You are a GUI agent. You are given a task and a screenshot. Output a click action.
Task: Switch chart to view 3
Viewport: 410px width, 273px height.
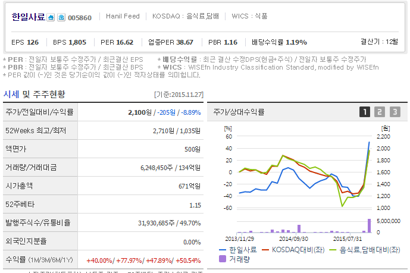pos(395,112)
